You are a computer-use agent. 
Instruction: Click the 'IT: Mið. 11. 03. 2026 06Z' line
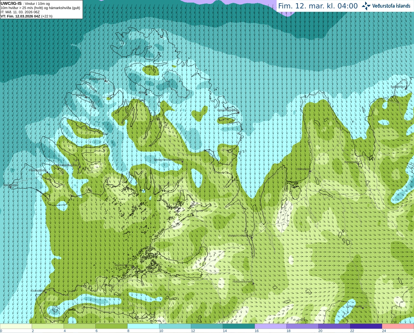point(20,12)
